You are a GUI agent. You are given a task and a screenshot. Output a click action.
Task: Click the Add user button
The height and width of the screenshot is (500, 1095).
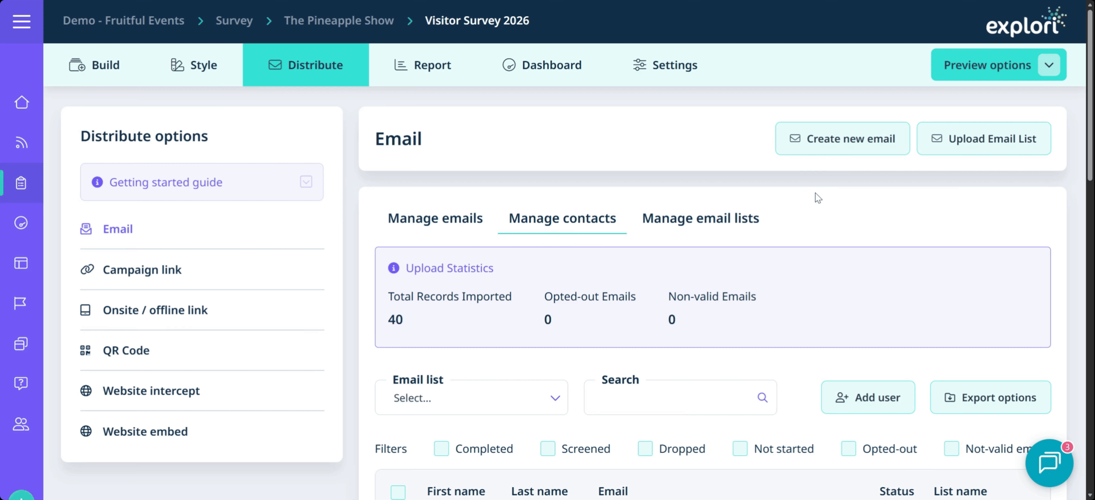point(868,397)
